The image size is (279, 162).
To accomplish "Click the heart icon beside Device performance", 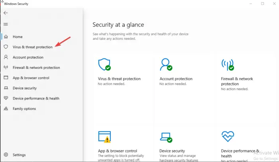I will click(6, 98).
